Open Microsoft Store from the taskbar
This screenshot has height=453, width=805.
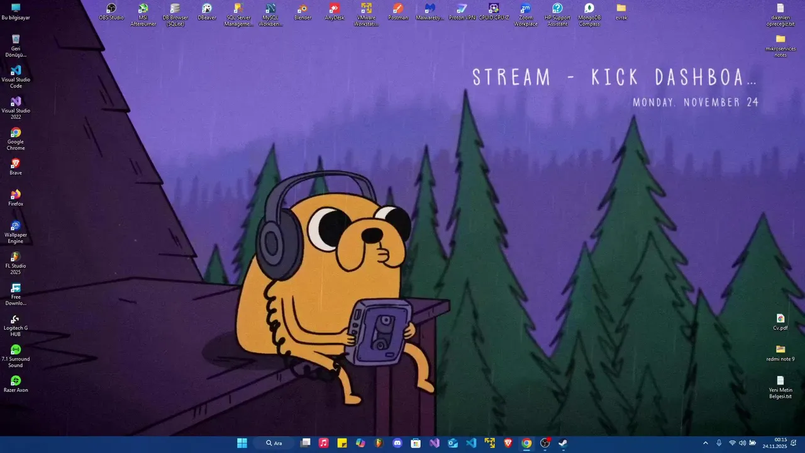[x=416, y=443]
